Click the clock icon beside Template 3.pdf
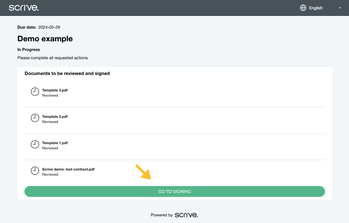 click(35, 92)
